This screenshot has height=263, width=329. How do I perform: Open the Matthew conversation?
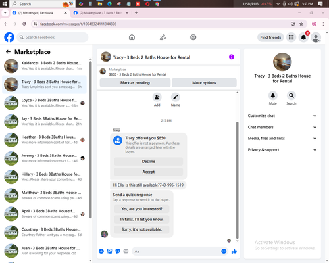(x=44, y=195)
